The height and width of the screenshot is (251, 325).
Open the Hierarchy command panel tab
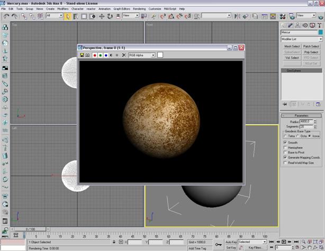(299, 25)
